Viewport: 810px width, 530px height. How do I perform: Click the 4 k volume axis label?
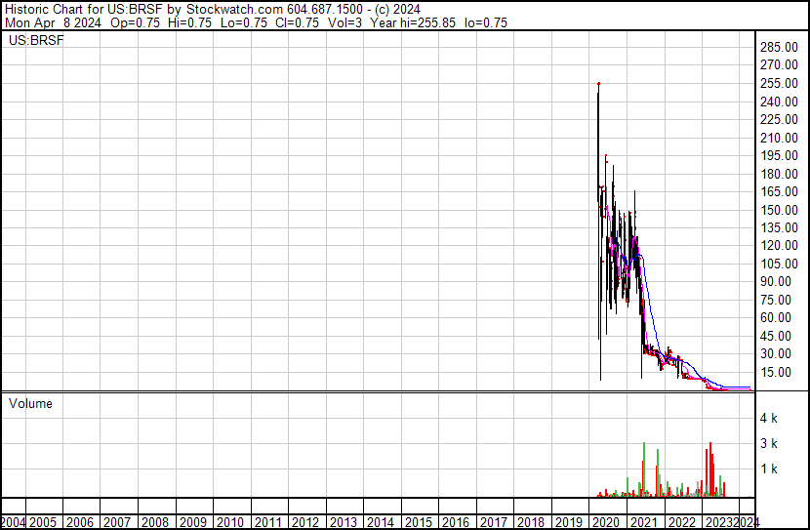click(769, 419)
